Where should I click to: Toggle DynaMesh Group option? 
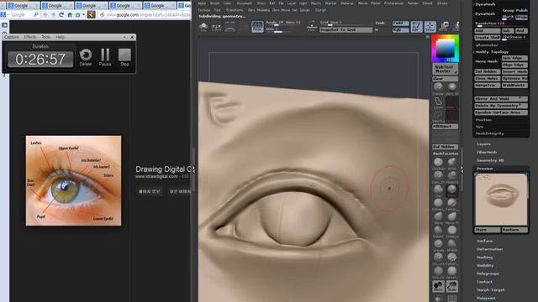click(x=508, y=10)
